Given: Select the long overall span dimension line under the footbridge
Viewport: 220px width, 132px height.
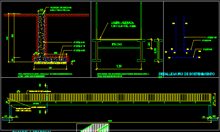Looking at the screenshot, I should [x=110, y=122].
